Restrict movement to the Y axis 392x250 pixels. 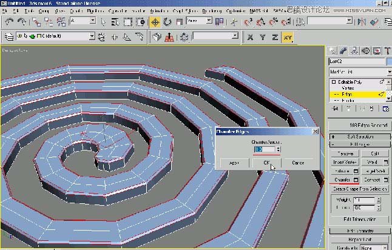263,38
